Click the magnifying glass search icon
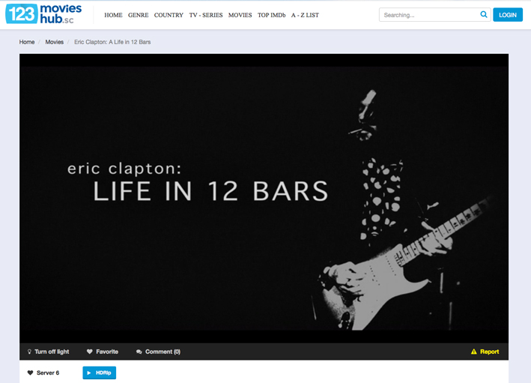The image size is (531, 383). coord(484,15)
